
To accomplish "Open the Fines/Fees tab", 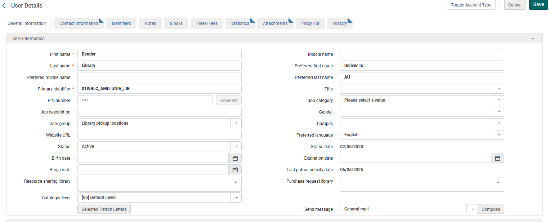I will (207, 23).
